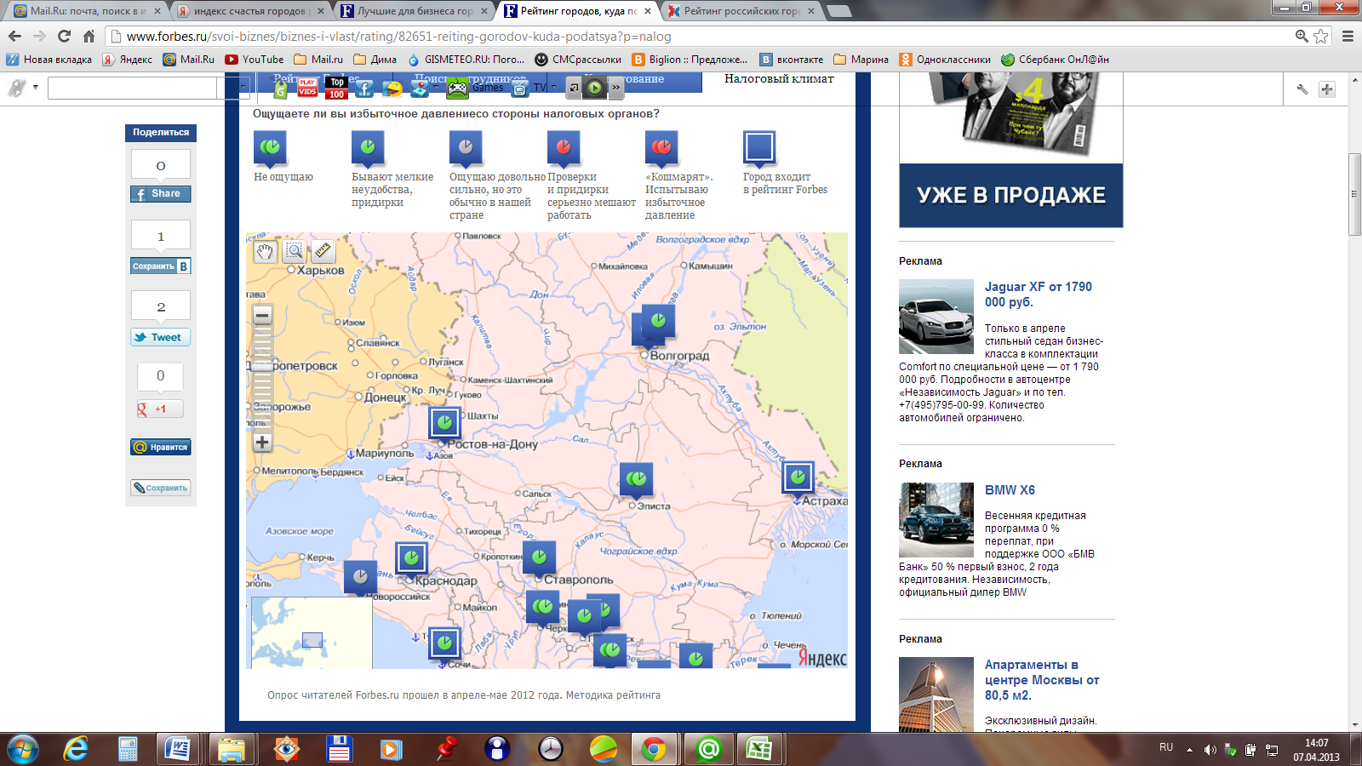Viewport: 1362px width, 766px height.
Task: Open the Jaguar XF ad link
Action: [1039, 294]
